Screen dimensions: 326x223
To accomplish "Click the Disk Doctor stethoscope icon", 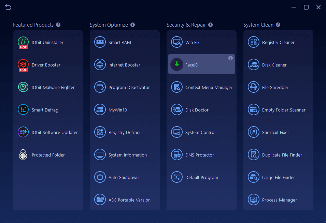I will click(177, 110).
